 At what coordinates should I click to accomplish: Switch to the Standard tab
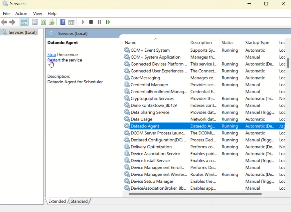[79, 201]
